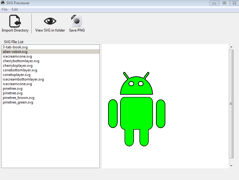This screenshot has height=180, width=239.
Task: Click the green alien robot preview image
Action: point(137,109)
